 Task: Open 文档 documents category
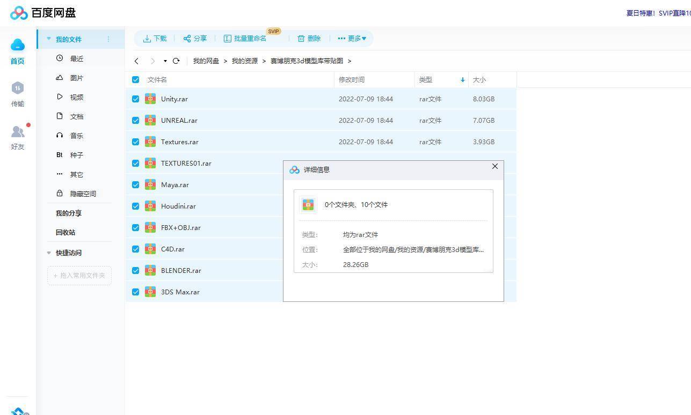coord(77,116)
